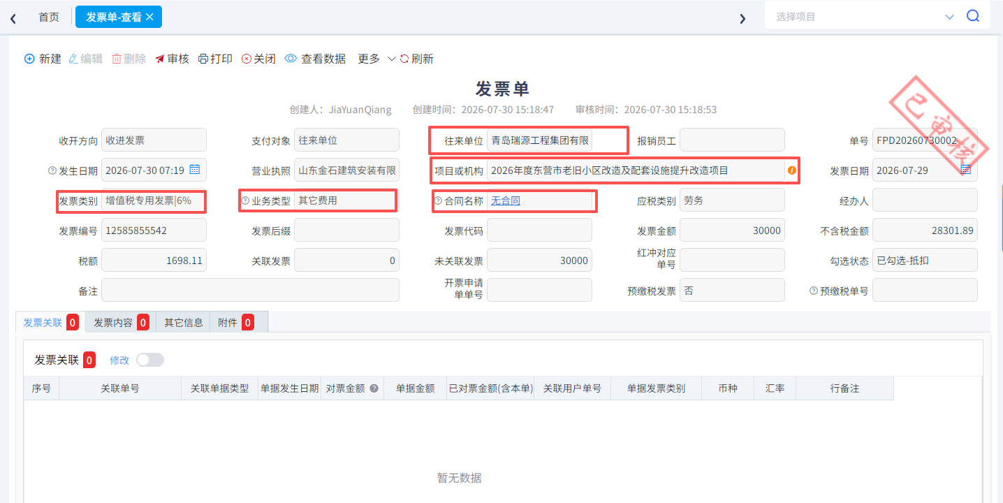Click the 发票类别 field
1003x503 pixels.
tap(154, 200)
